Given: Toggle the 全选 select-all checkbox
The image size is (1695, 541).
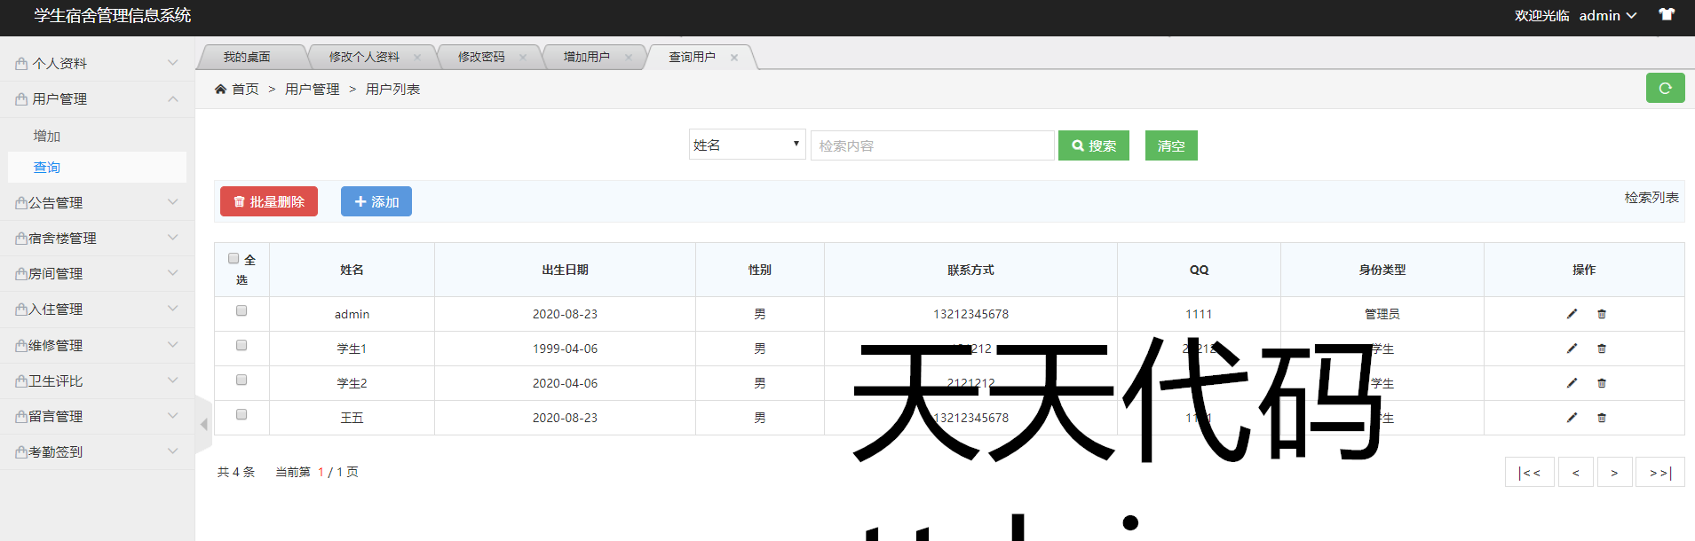Looking at the screenshot, I should tap(234, 259).
